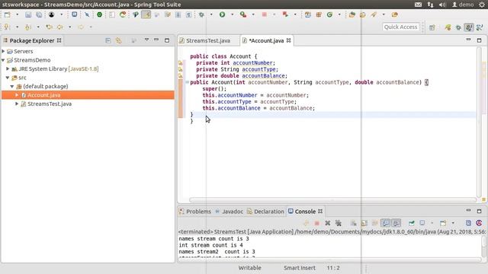Click the Open Perspective icon

pos(432,27)
